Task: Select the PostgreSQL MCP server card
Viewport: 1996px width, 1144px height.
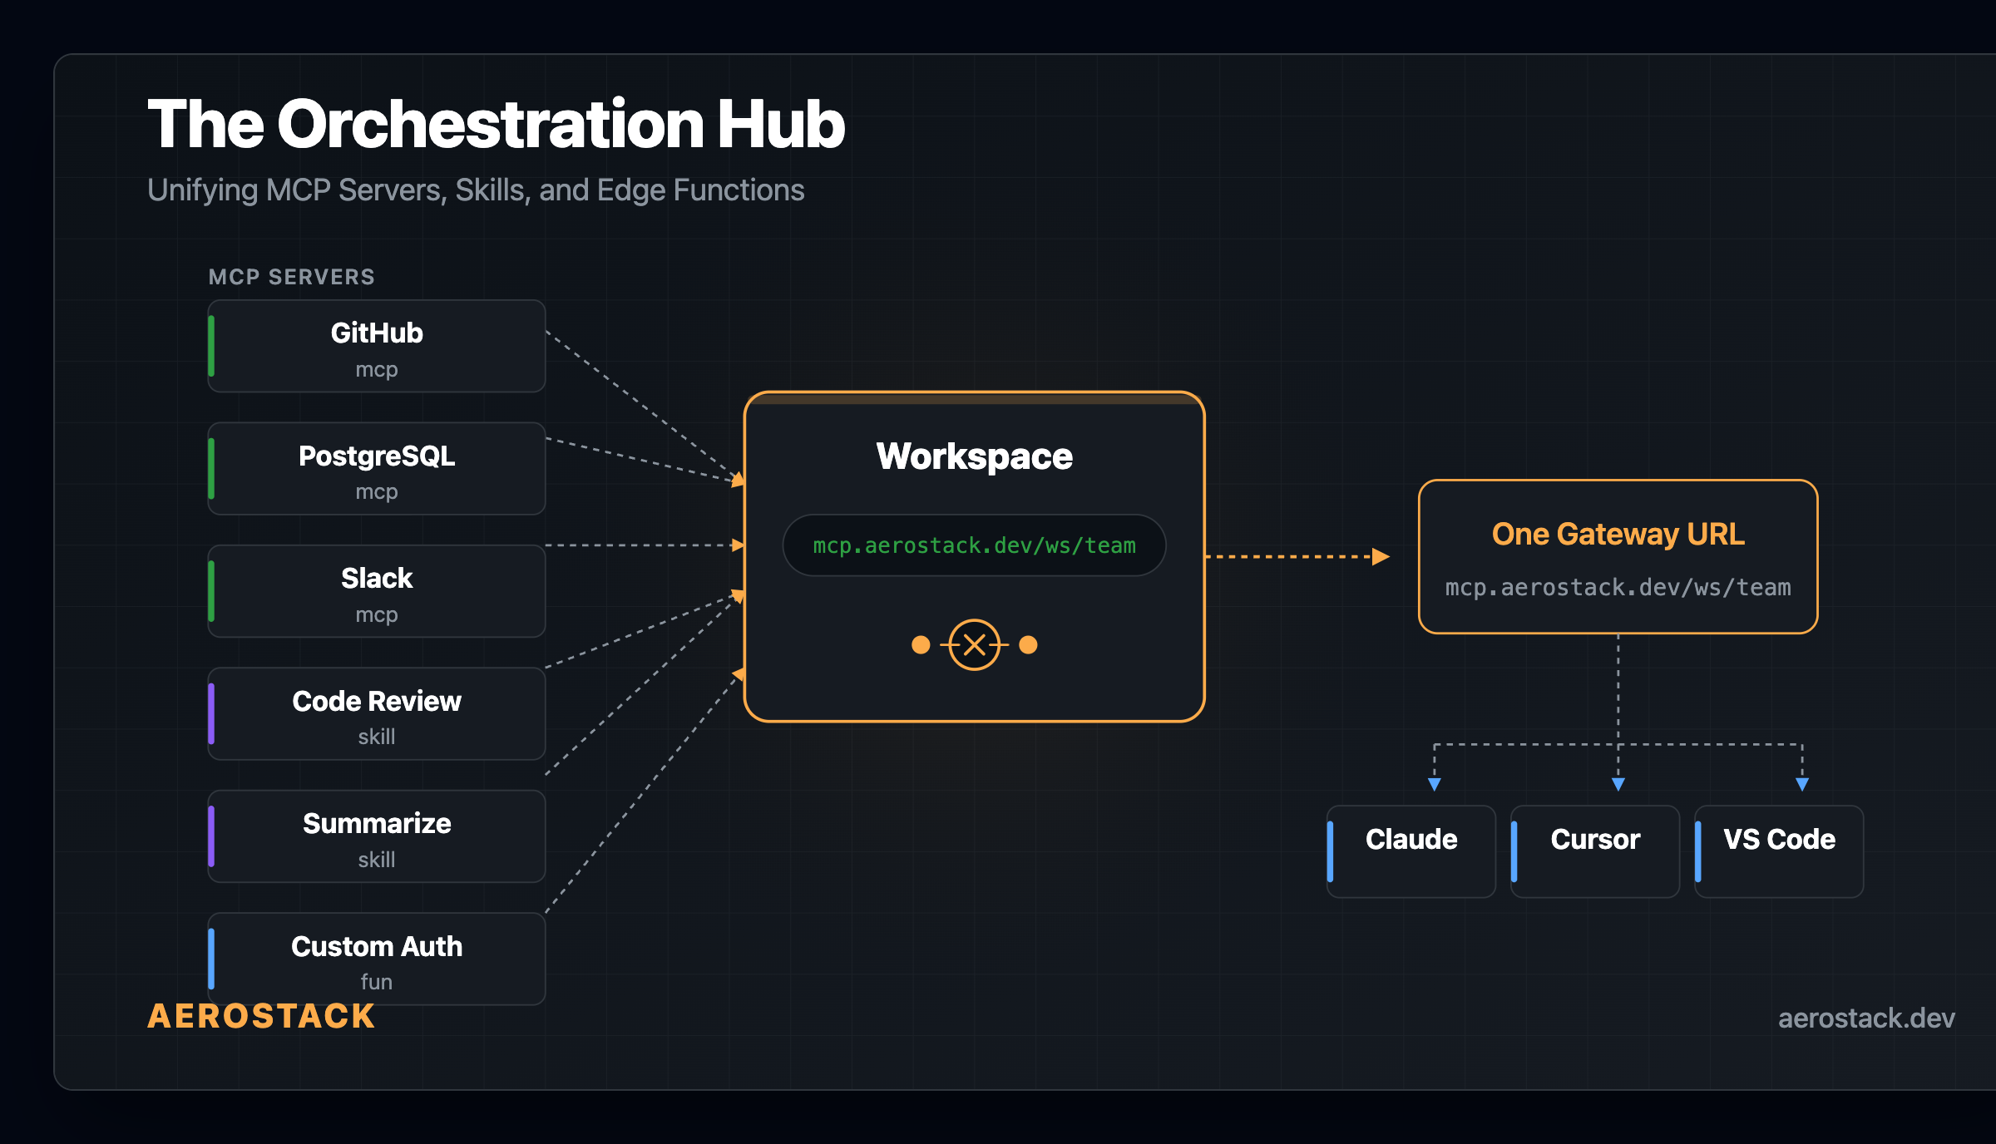Action: (x=376, y=469)
